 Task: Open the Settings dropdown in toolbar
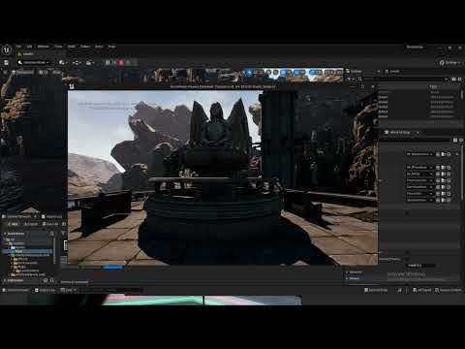click(x=450, y=63)
